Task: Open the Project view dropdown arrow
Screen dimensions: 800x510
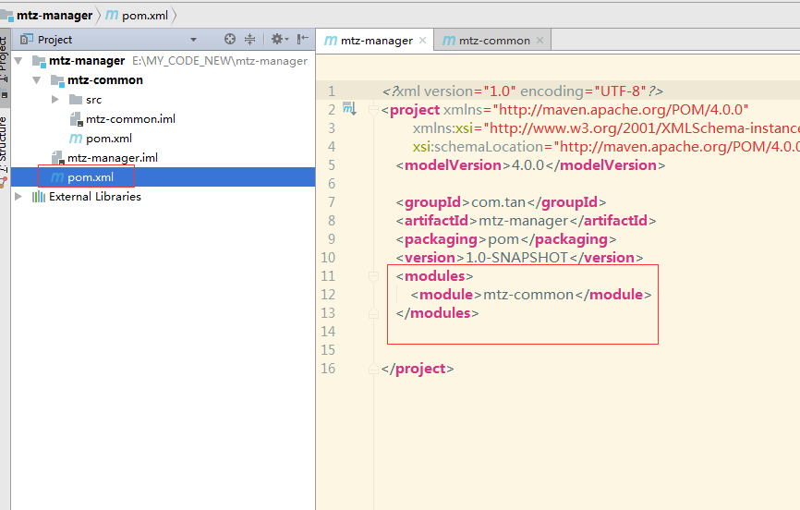Action: tap(193, 40)
